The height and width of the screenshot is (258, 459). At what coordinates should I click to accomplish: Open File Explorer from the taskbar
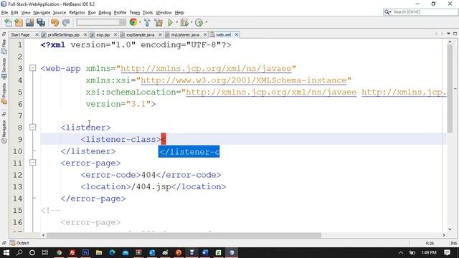[99, 252]
